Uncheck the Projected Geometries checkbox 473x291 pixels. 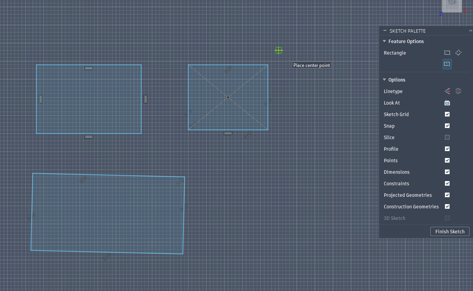pos(447,195)
